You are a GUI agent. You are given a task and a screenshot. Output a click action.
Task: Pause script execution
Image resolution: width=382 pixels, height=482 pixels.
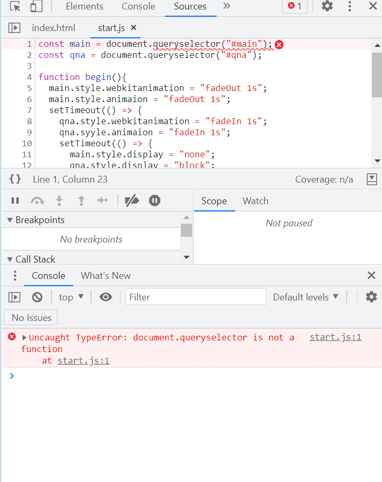15,200
